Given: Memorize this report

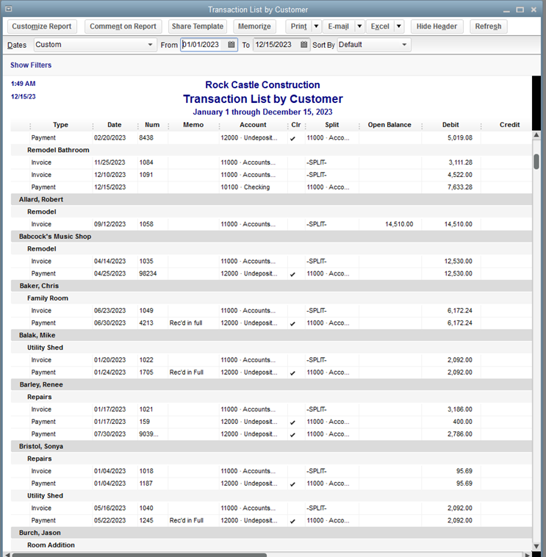Looking at the screenshot, I should click(254, 26).
